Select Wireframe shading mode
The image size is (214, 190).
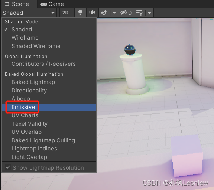tap(49, 38)
